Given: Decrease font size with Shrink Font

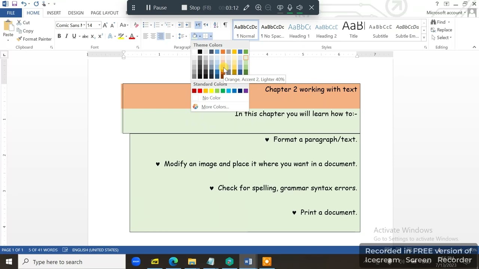Looking at the screenshot, I should pos(112,25).
